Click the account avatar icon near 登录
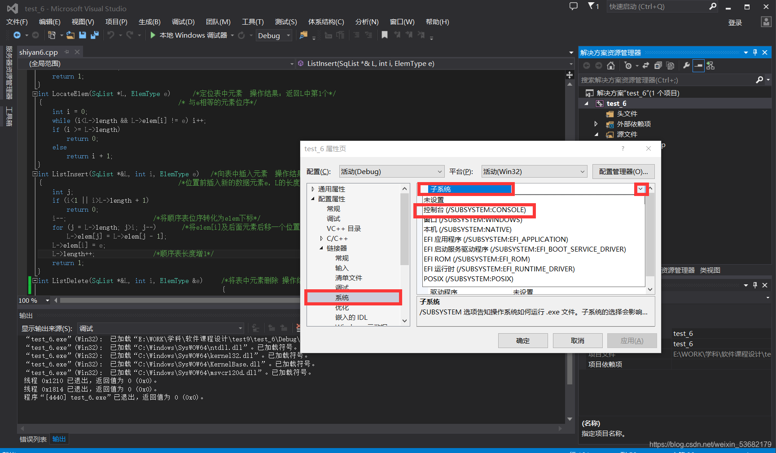776x453 pixels. click(x=766, y=22)
